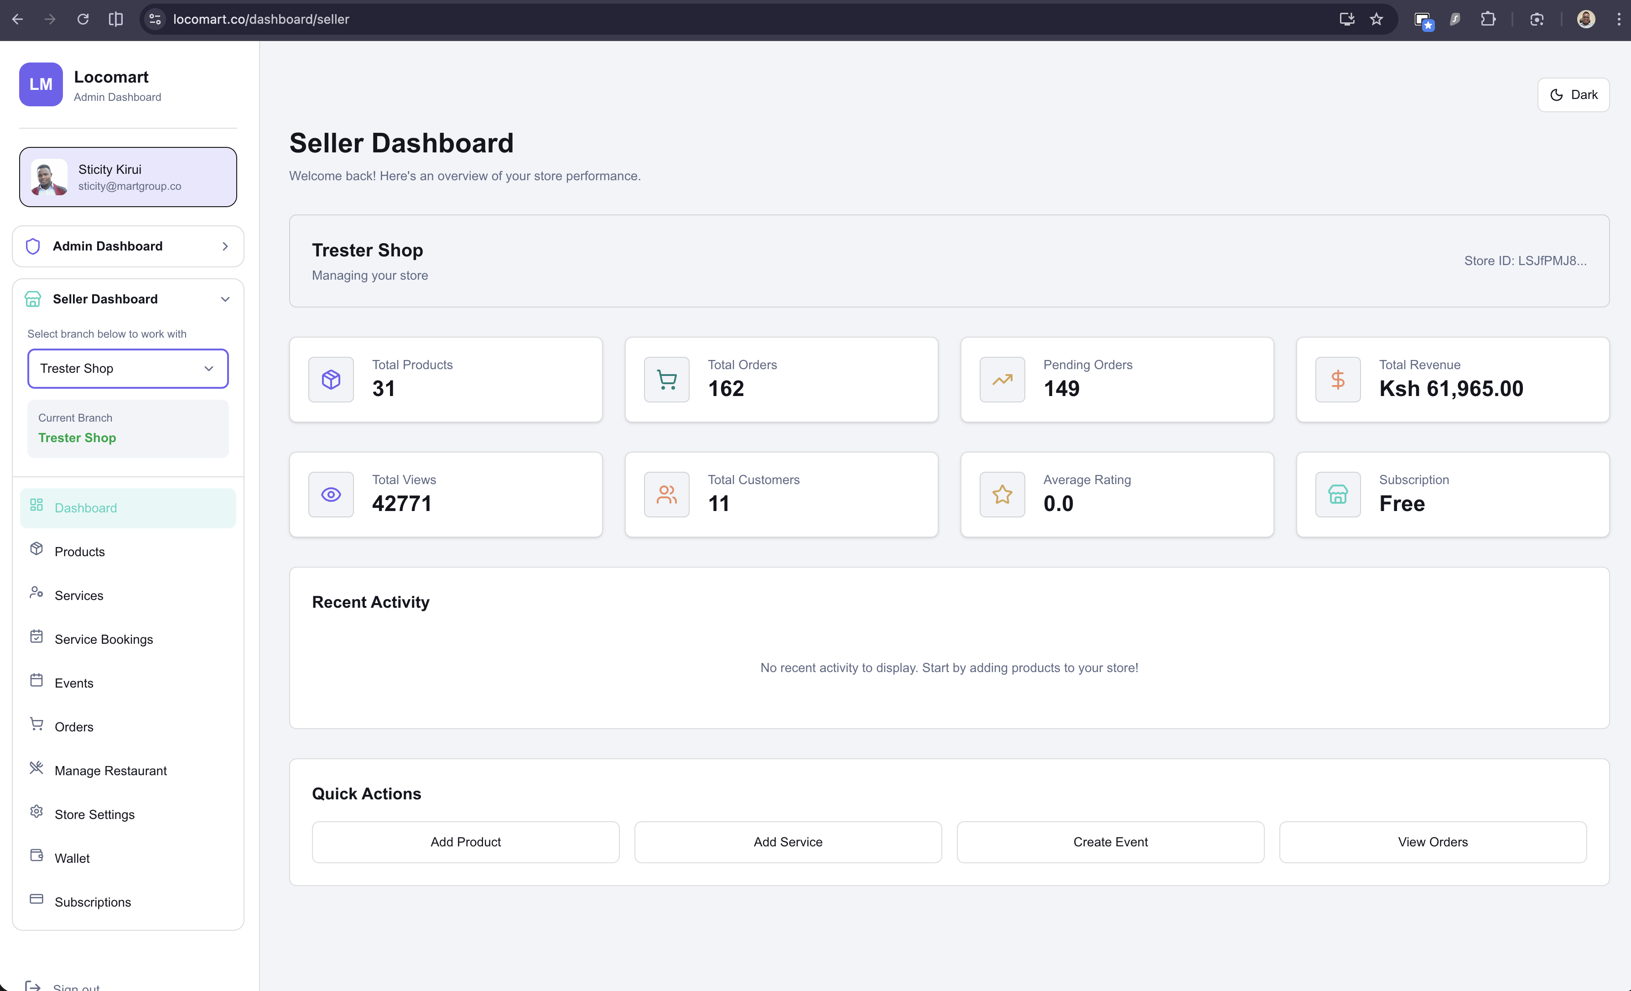The image size is (1631, 991).
Task: Click the browser profile avatar
Action: coord(1585,19)
